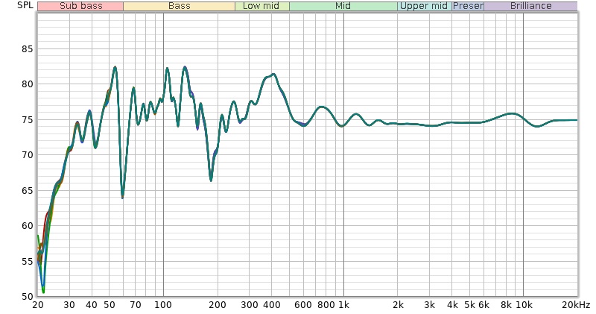Image resolution: width=596 pixels, height=314 pixels.
Task: Select the Mid frequency band label
Action: point(343,6)
